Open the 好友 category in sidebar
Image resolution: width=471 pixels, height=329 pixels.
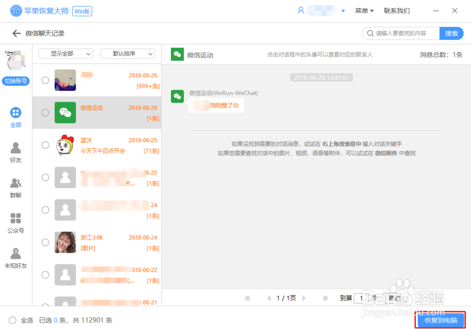16,152
